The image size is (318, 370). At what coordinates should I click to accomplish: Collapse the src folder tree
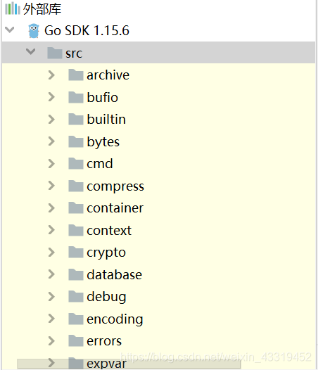tap(31, 51)
